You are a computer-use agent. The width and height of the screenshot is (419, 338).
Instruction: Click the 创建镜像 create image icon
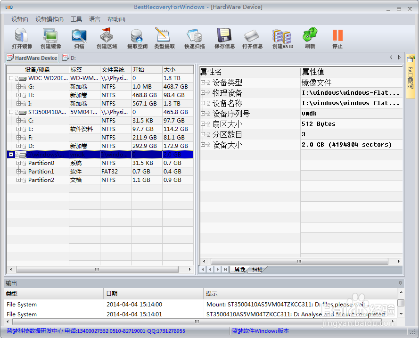(x=51, y=39)
